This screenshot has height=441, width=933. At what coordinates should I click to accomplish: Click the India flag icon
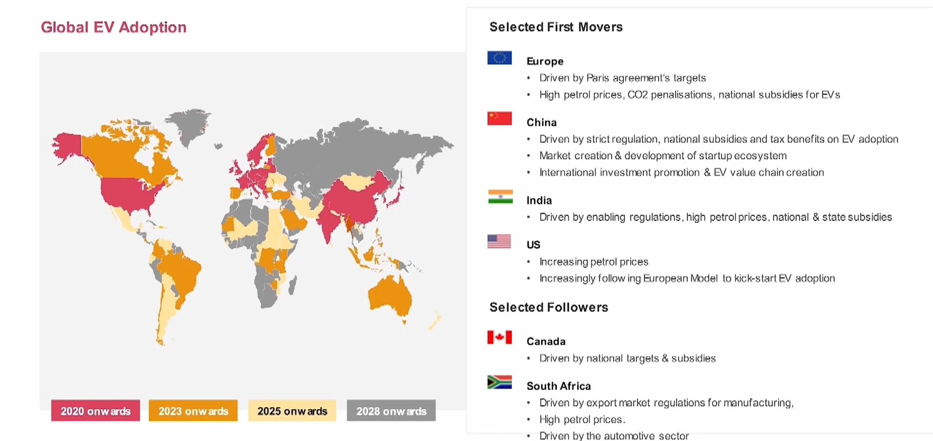[500, 196]
